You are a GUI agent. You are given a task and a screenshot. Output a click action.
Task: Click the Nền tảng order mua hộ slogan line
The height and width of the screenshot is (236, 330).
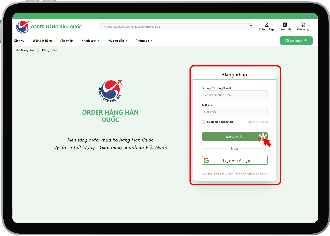110,140
